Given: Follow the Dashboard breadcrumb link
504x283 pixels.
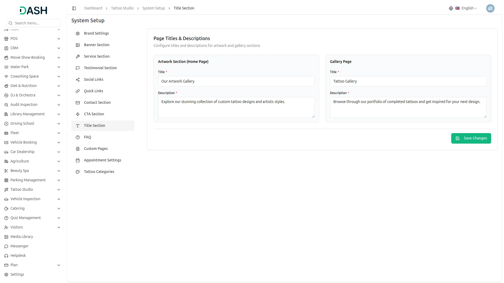Looking at the screenshot, I should coord(93,8).
